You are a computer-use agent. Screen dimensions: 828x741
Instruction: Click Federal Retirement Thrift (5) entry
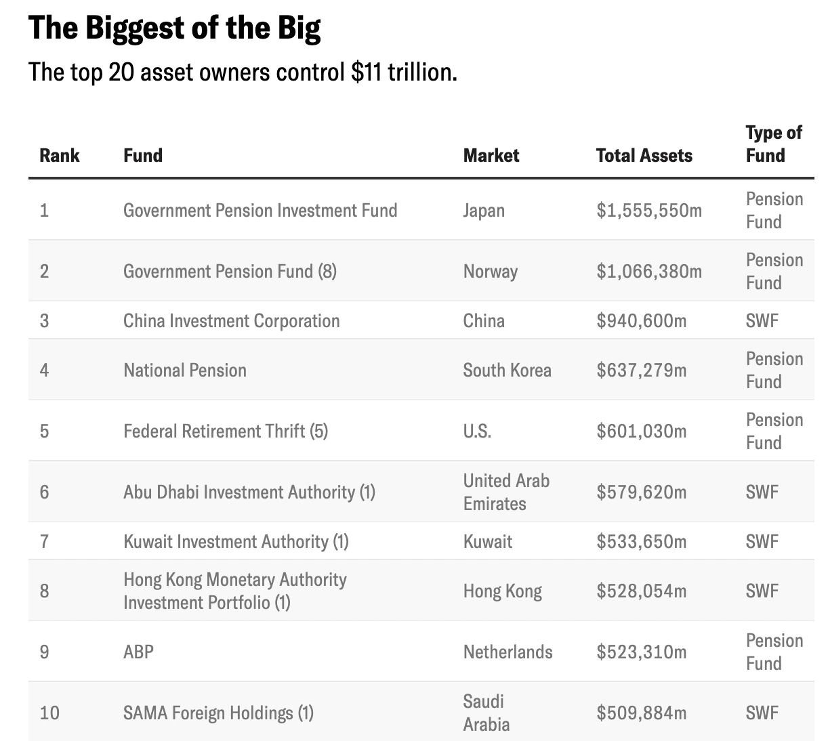pyautogui.click(x=226, y=431)
